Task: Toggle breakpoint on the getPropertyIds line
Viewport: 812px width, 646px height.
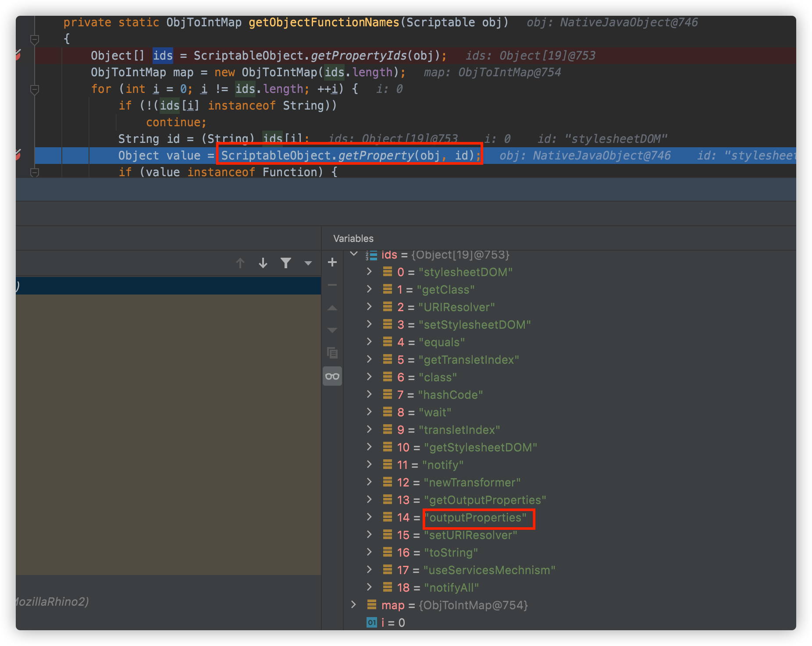Action: click(18, 55)
